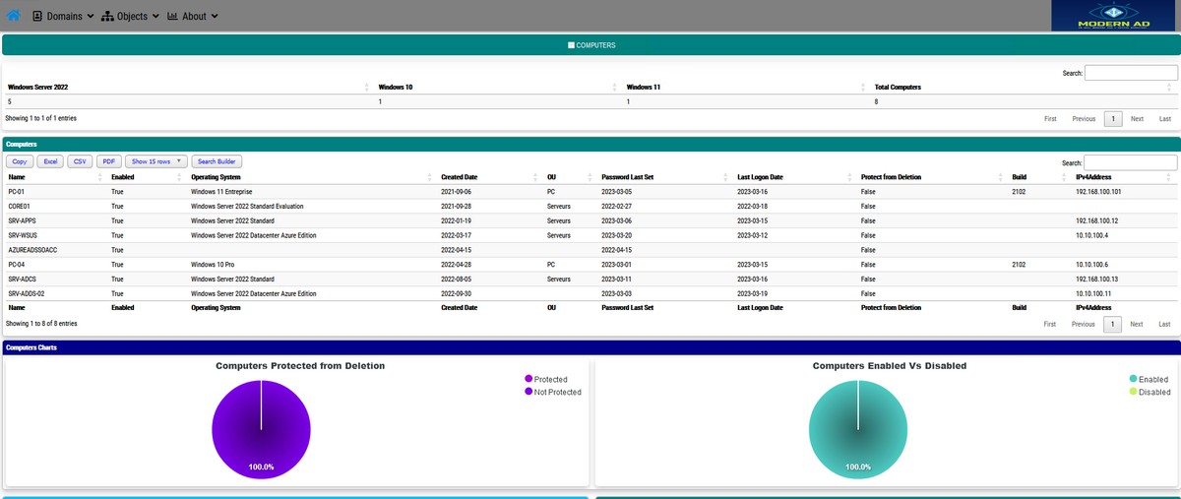Open the Search Builder
1181x499 pixels.
pos(217,161)
